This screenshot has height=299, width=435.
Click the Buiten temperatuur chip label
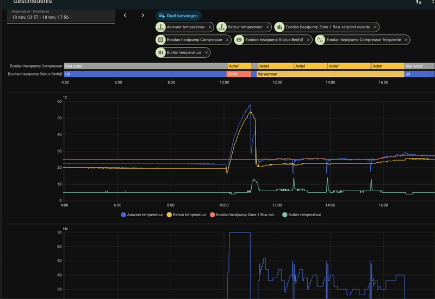click(184, 52)
